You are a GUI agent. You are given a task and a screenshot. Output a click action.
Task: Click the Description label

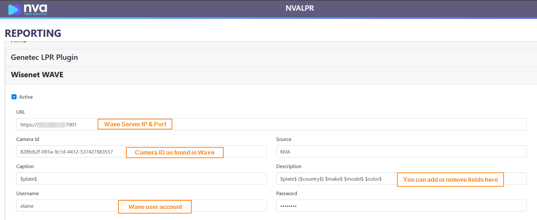point(289,166)
